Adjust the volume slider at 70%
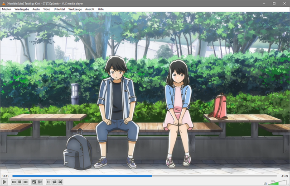This screenshot has height=186, width=290. tap(277, 182)
